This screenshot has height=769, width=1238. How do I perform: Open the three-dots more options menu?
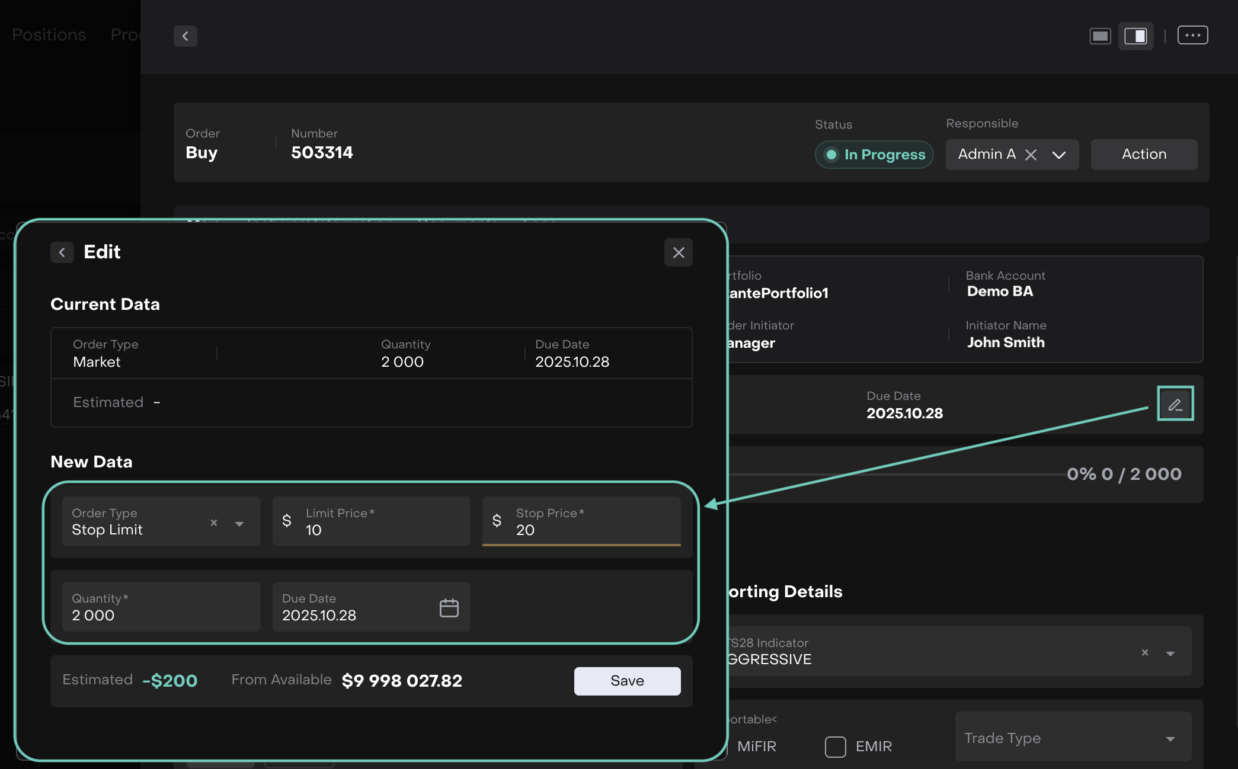1192,36
